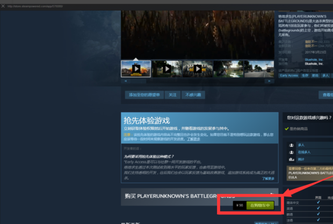Open the fifth screenshot of the road
Viewport: 333px width, 224px height.
coord(259,69)
